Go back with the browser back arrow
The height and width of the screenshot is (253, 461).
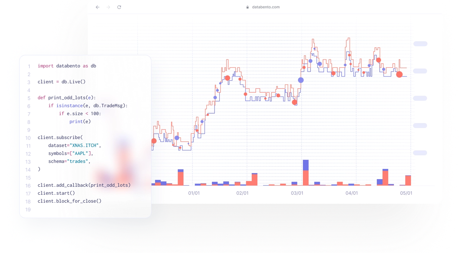pyautogui.click(x=98, y=7)
